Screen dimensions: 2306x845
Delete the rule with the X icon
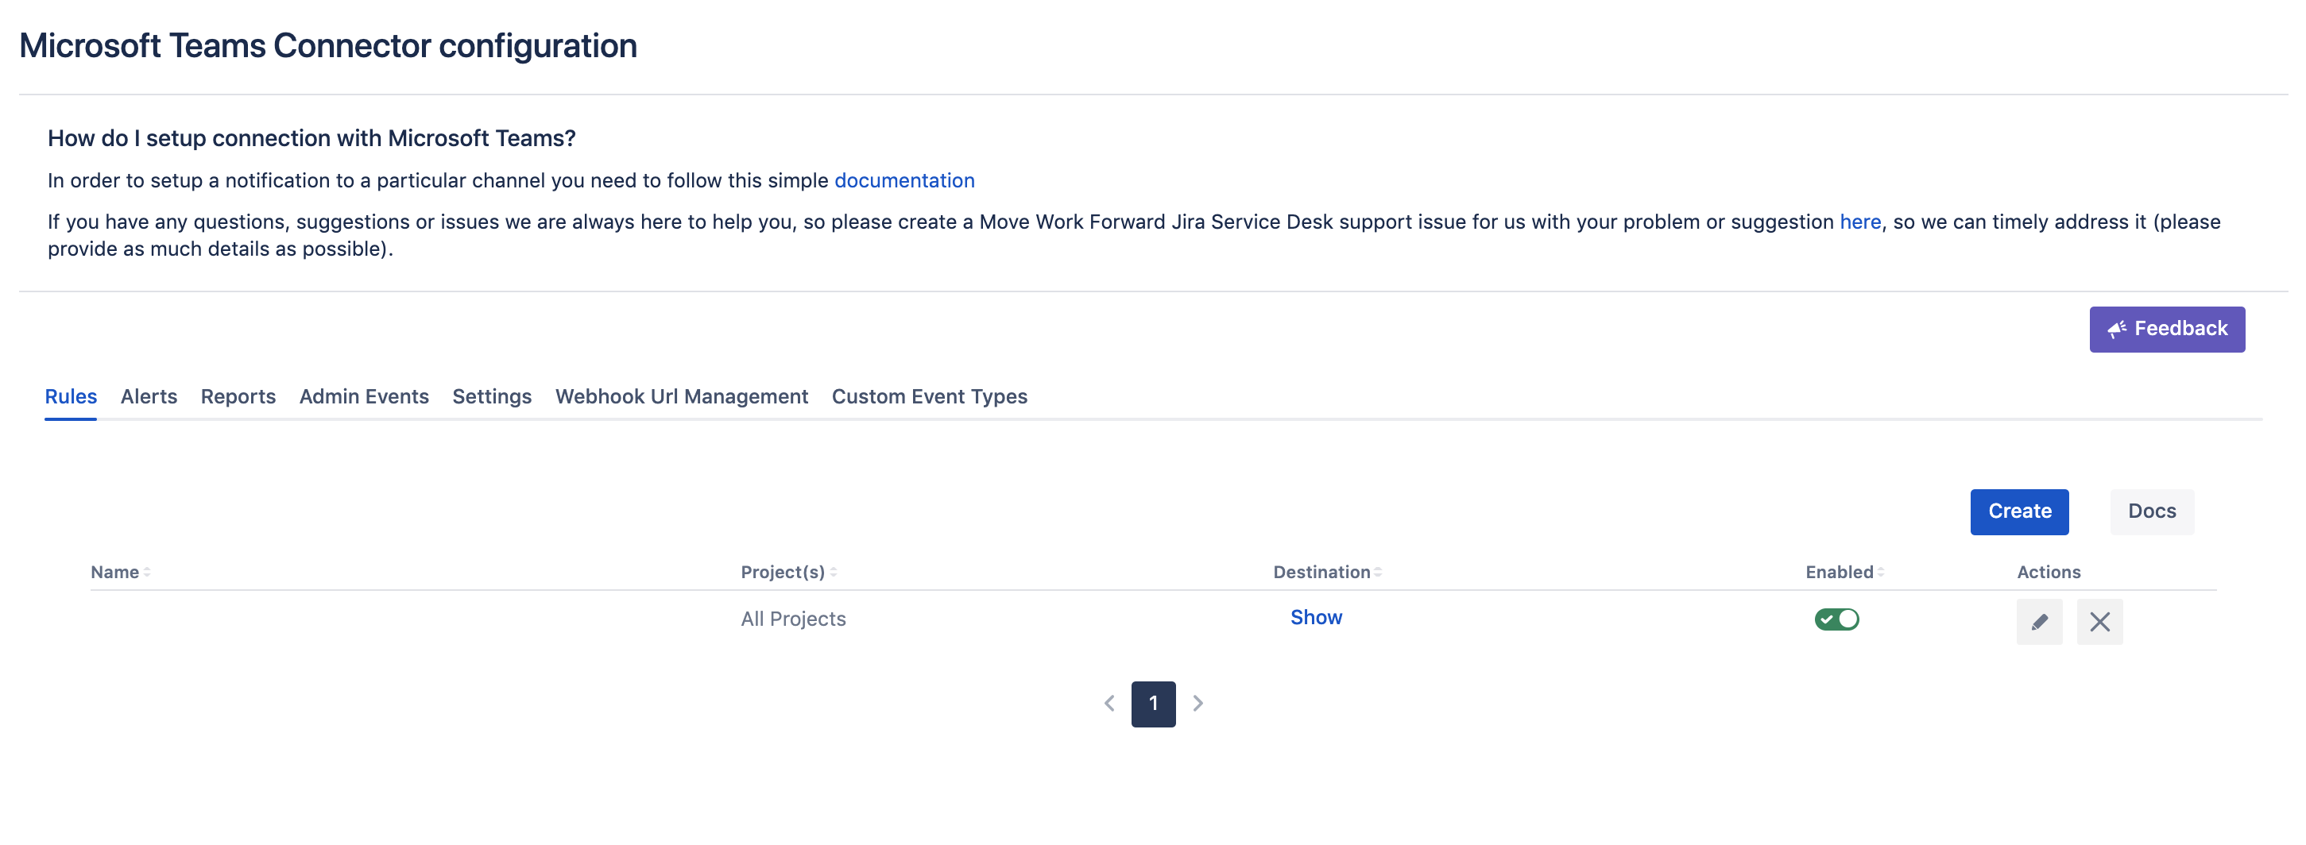(2099, 621)
